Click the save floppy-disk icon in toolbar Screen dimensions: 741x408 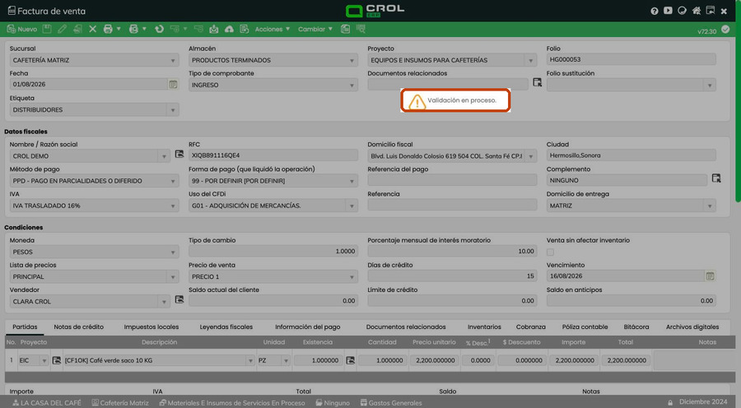(47, 30)
